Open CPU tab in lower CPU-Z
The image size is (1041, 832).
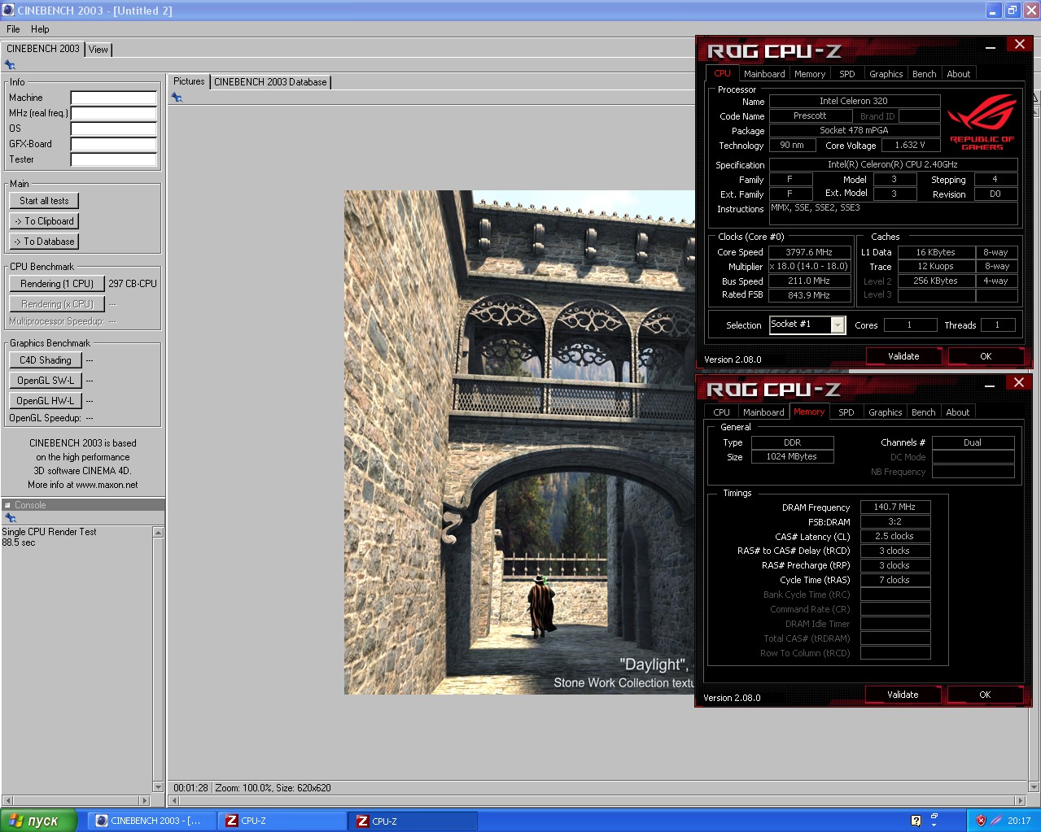pyautogui.click(x=722, y=412)
